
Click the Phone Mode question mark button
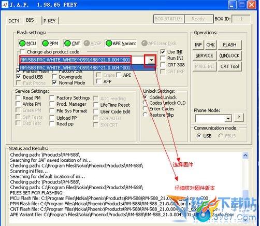tap(239, 118)
